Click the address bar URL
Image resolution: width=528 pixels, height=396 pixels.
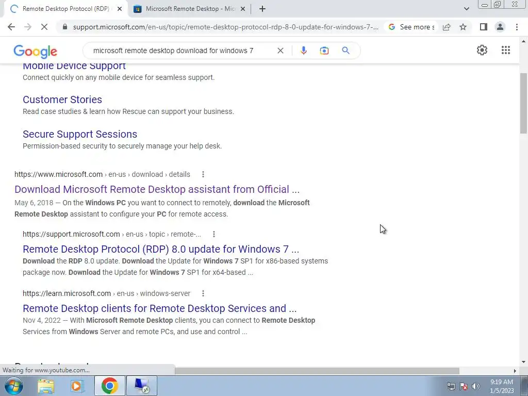pyautogui.click(x=226, y=27)
